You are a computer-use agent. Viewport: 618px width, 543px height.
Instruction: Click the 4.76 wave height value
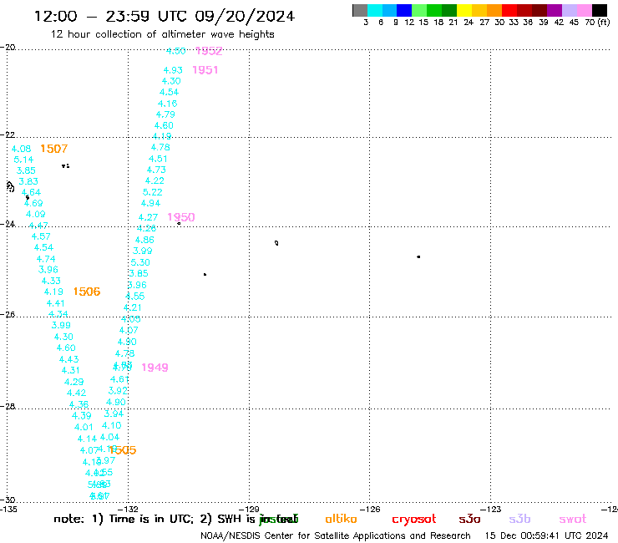coord(160,147)
